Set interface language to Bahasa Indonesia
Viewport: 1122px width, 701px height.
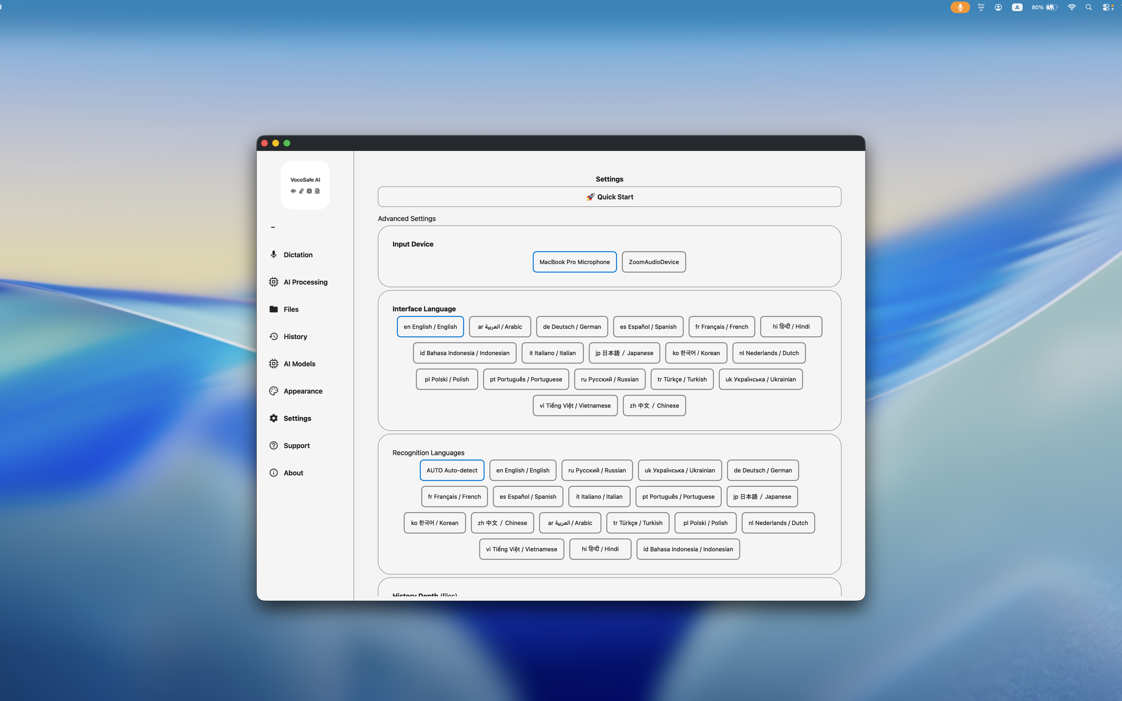coord(465,353)
